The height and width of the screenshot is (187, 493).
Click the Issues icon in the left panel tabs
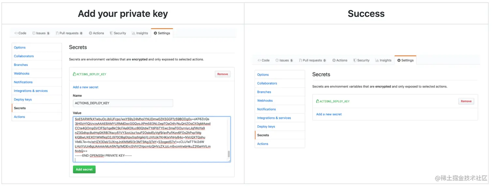click(x=34, y=33)
